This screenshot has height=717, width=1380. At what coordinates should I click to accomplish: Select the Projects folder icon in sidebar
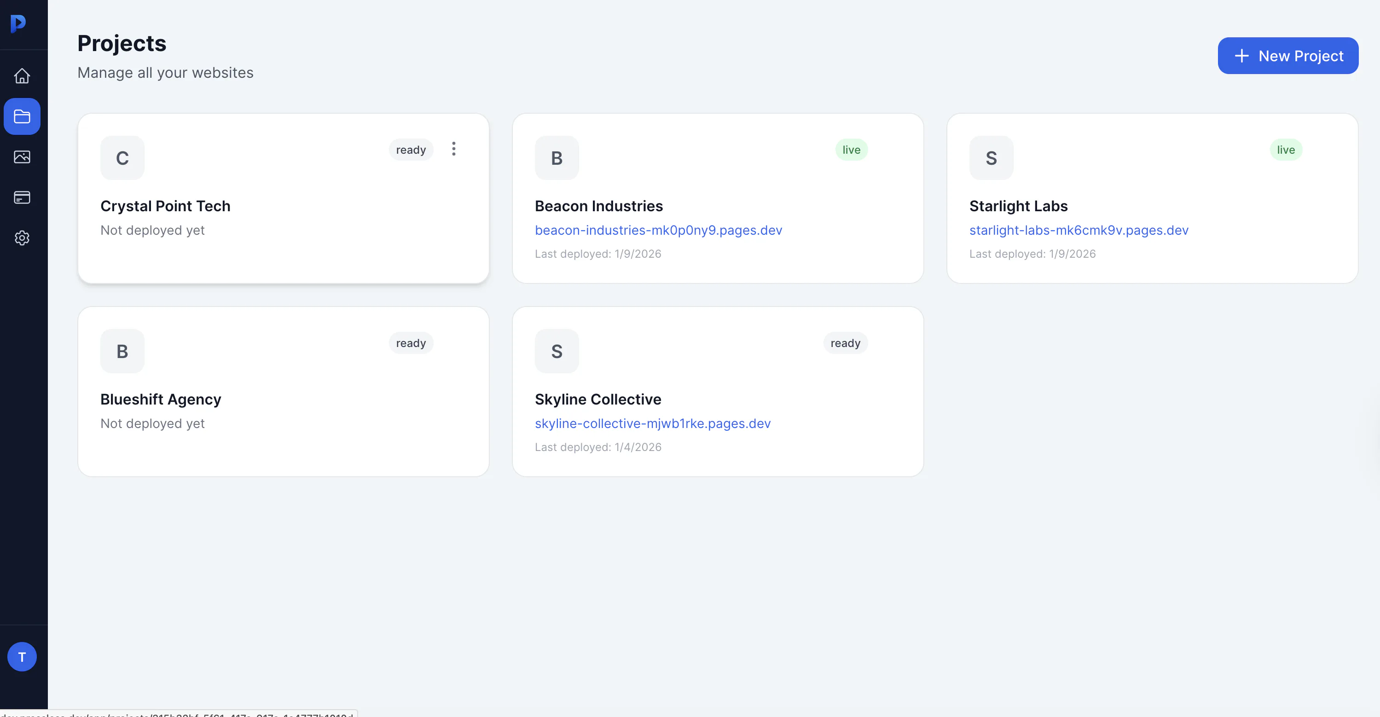[x=22, y=116]
